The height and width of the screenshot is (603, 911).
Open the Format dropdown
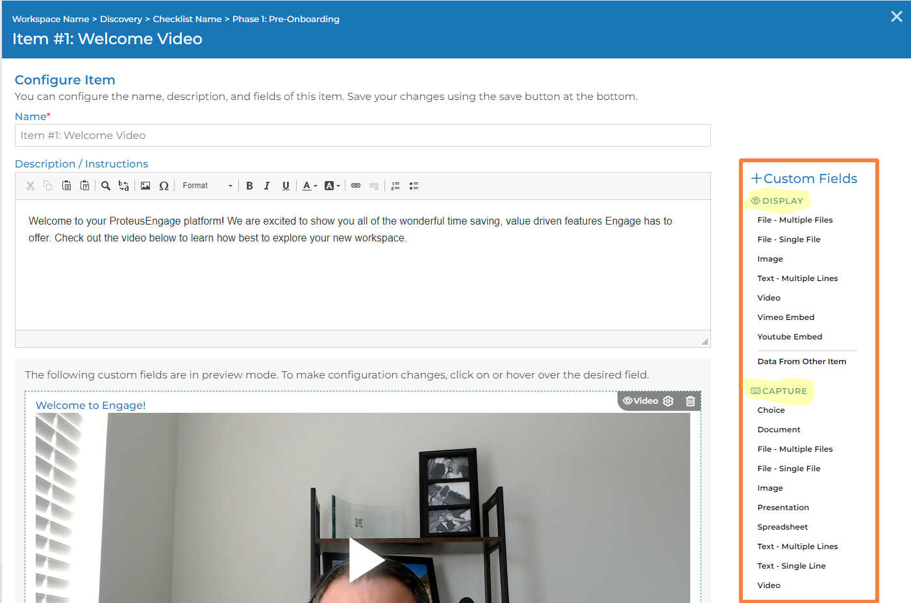click(207, 186)
